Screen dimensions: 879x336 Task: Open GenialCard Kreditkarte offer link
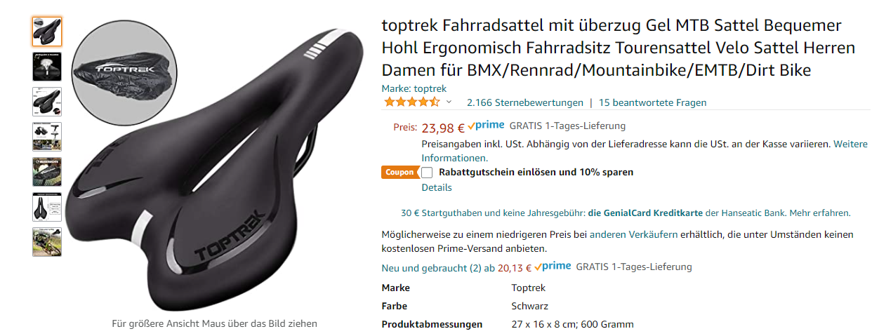click(x=645, y=213)
